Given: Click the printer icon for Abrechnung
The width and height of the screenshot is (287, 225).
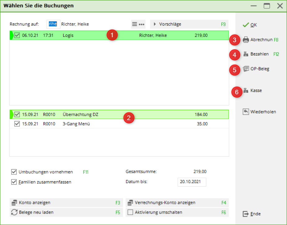Looking at the screenshot, I should [246, 39].
